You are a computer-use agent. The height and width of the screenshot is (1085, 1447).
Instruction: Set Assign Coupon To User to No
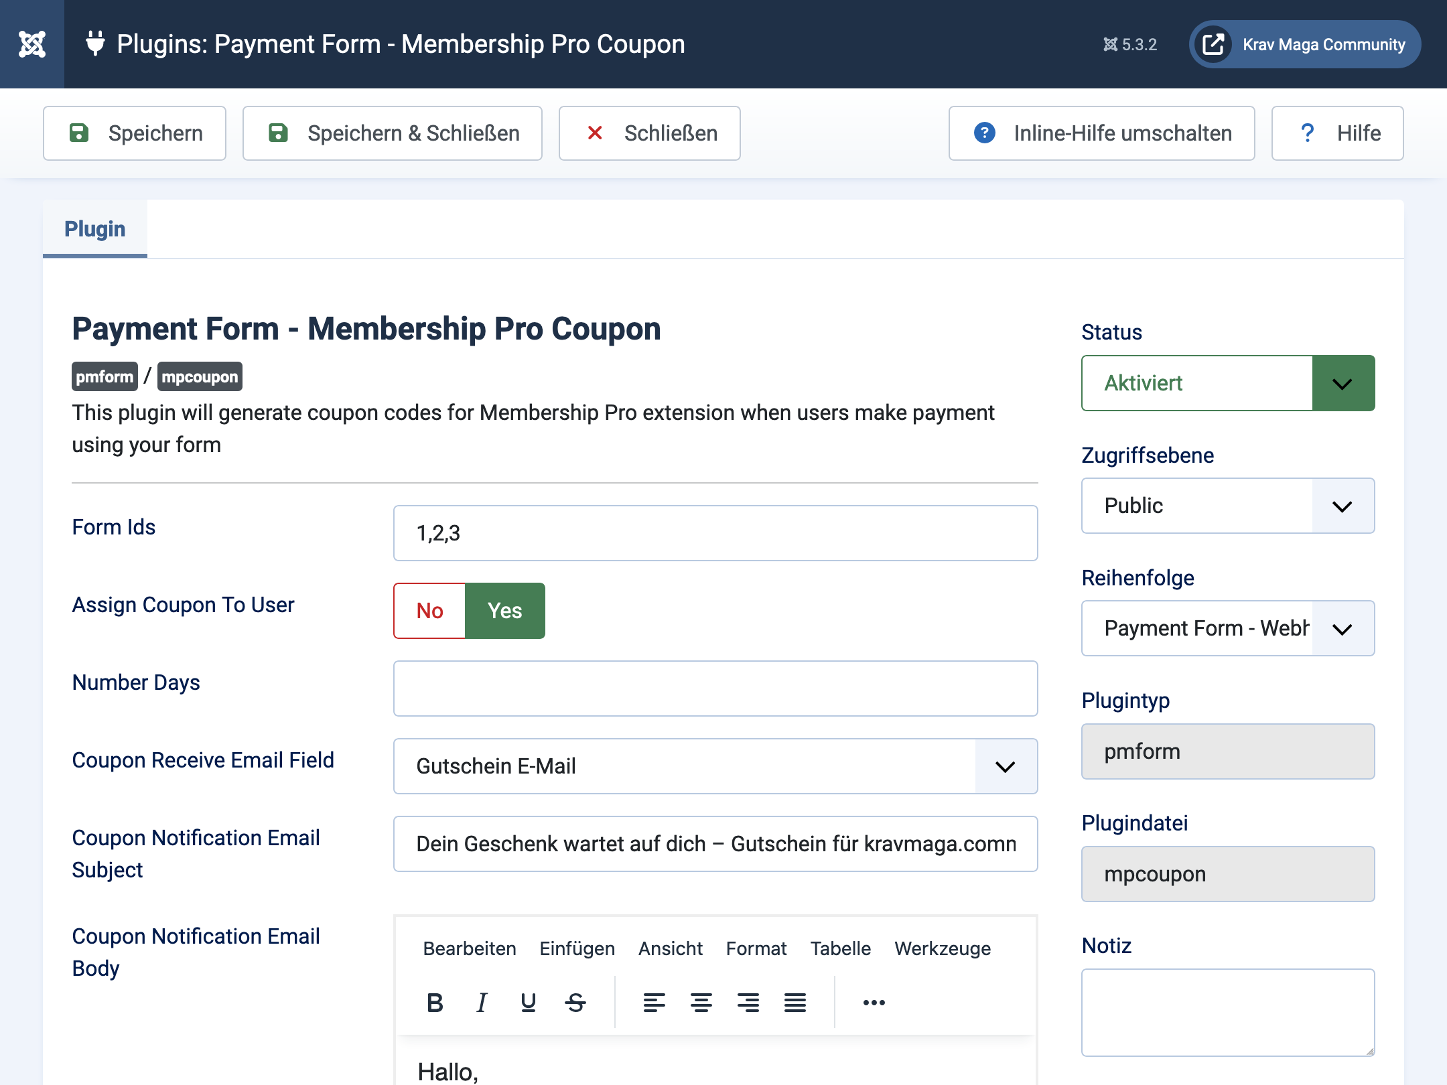point(430,611)
